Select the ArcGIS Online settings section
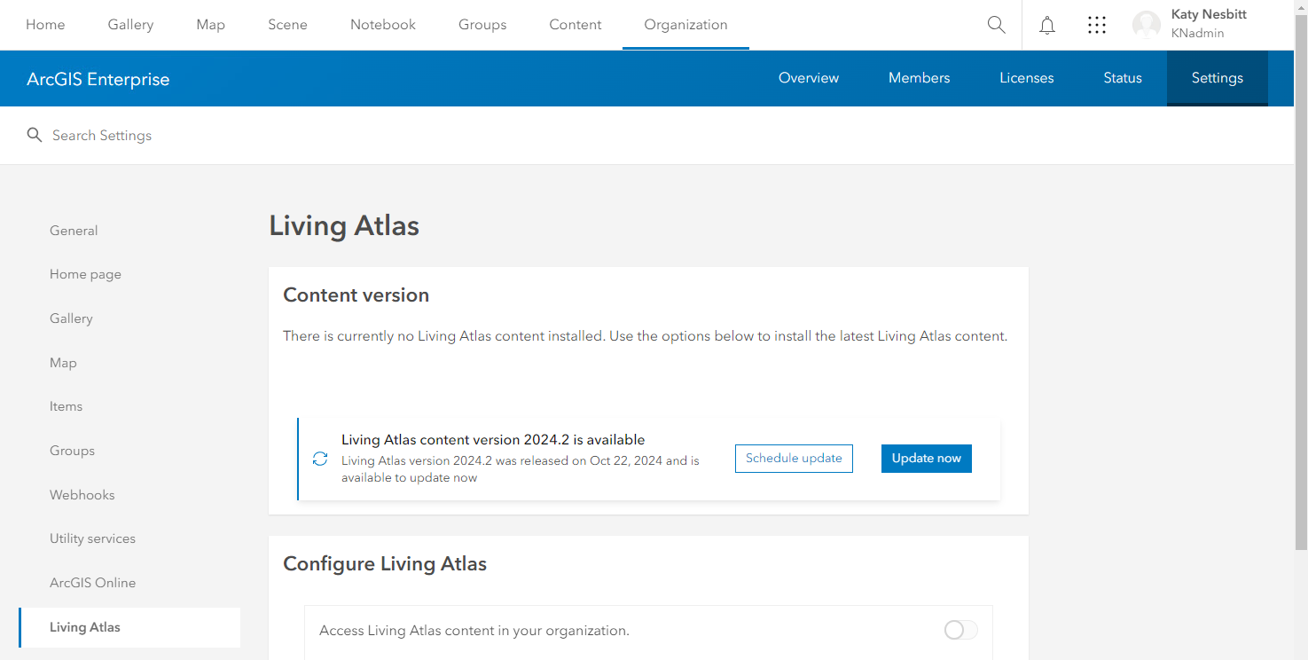The image size is (1308, 660). 92,582
